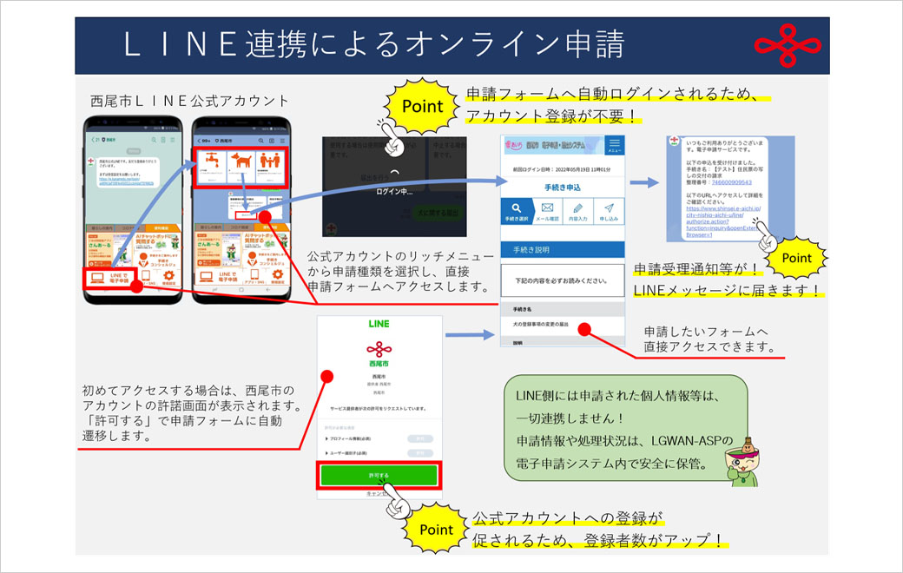Toggle the permission switch for ユーザー識別子
Screen dimensions: 903x573
(x=420, y=453)
